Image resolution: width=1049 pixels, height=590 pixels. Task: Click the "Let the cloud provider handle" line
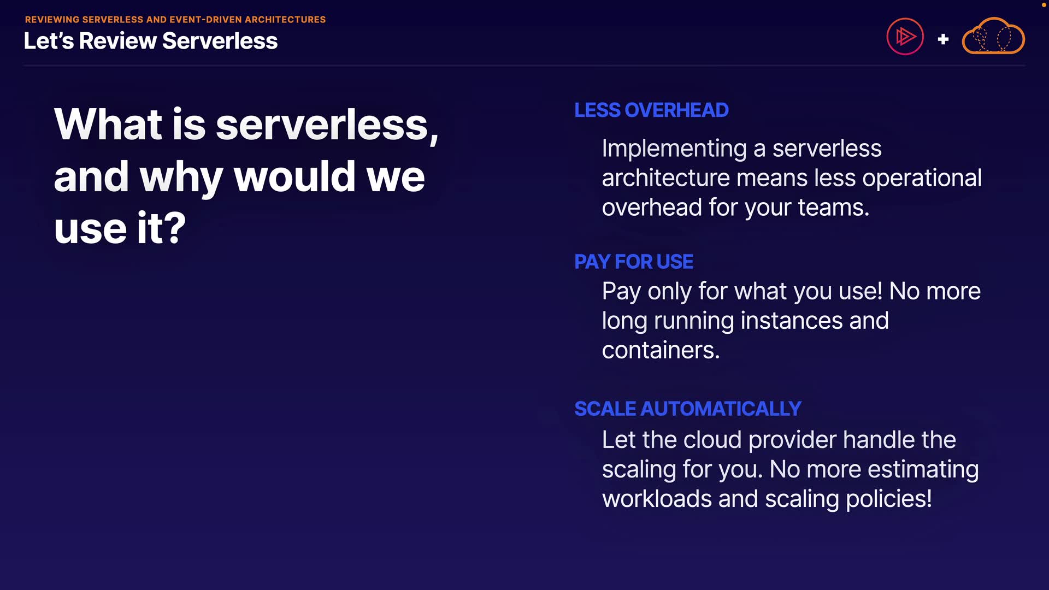(779, 440)
